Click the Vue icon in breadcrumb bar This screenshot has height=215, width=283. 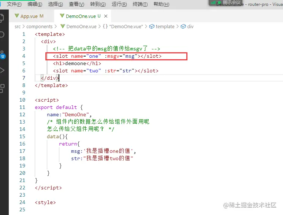(x=63, y=26)
